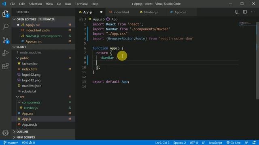The image size is (259, 145).
Task: Open Navbar.js in Open Editors list
Action: click(x=43, y=36)
